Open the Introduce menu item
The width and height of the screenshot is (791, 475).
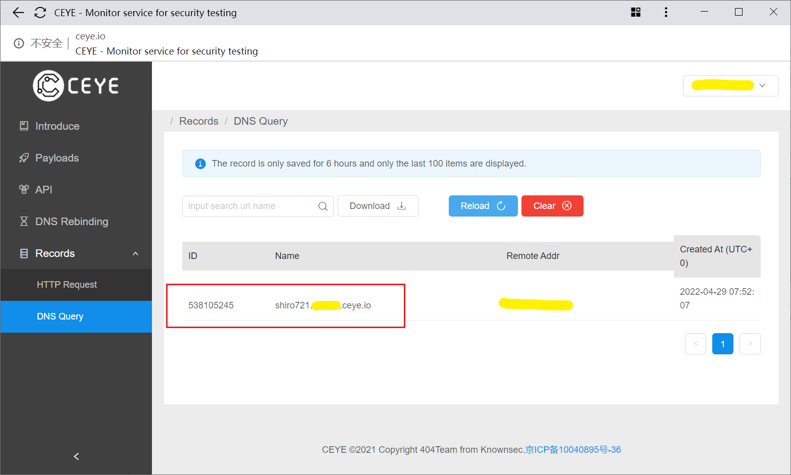[x=76, y=126]
